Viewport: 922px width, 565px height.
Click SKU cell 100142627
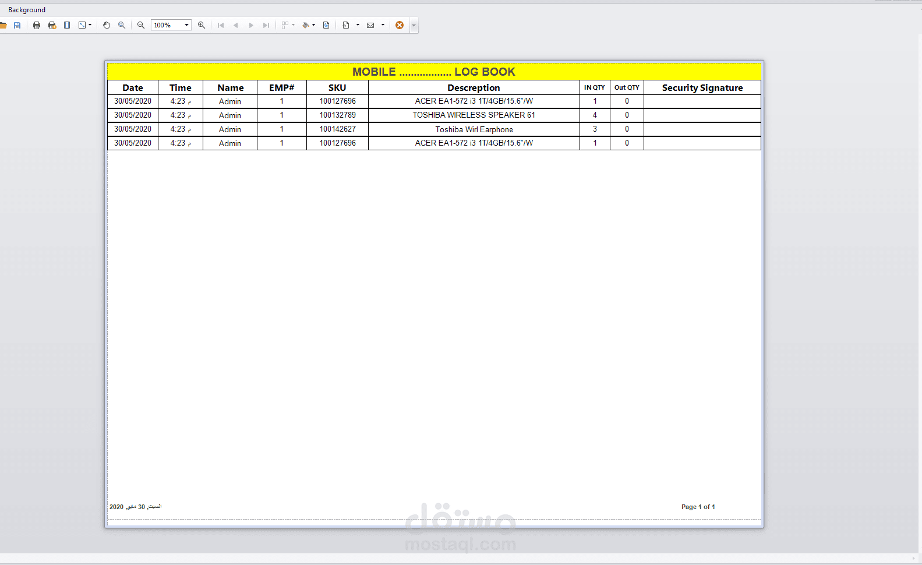pyautogui.click(x=338, y=129)
